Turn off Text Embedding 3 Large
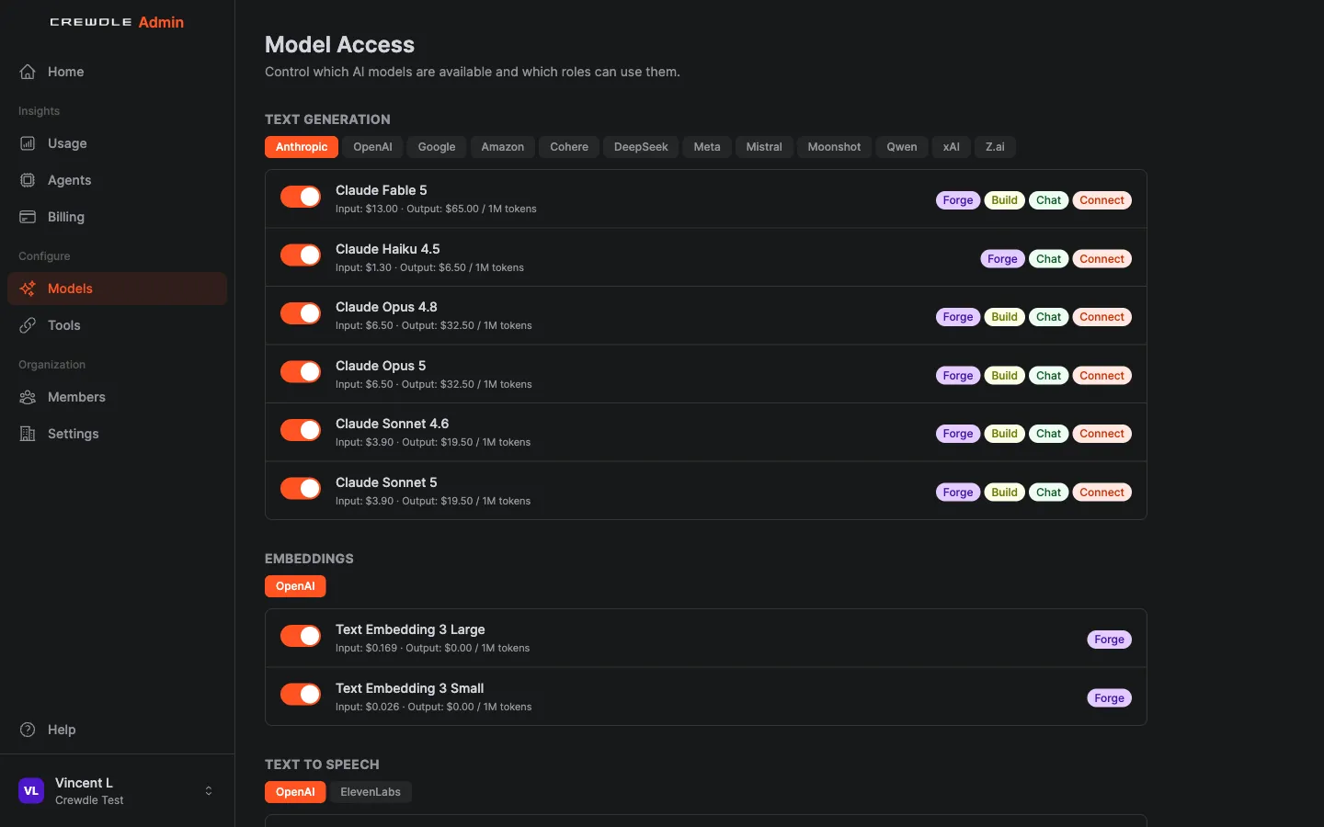 301,636
